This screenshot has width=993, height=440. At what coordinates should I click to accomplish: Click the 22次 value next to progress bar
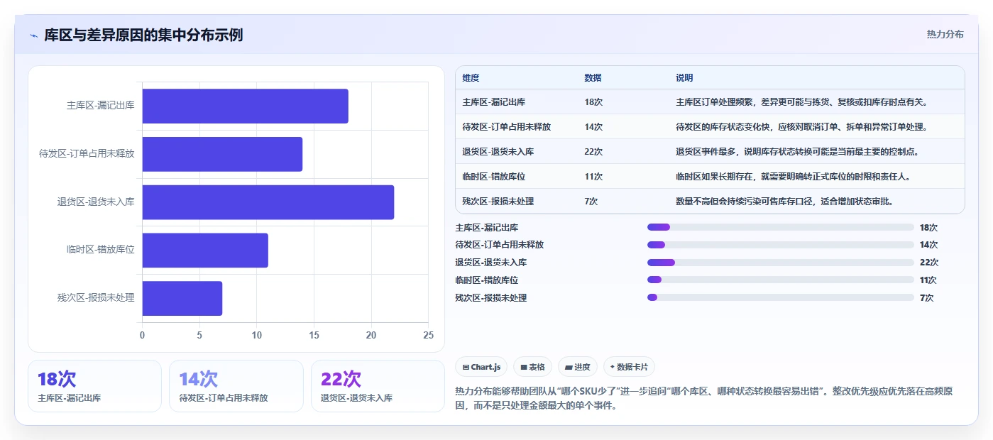click(x=928, y=263)
